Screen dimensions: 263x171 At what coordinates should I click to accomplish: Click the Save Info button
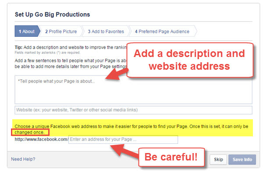pyautogui.click(x=242, y=160)
